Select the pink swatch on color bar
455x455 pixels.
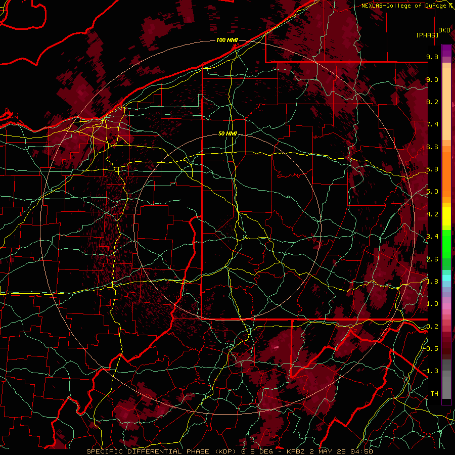tap(446, 306)
